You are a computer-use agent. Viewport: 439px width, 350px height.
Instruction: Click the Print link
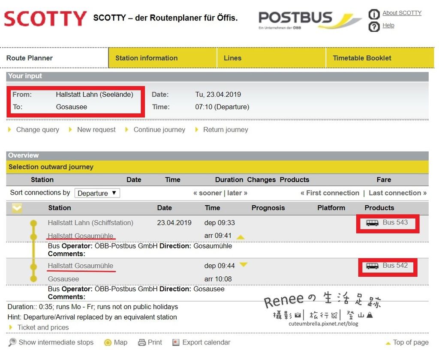155,342
